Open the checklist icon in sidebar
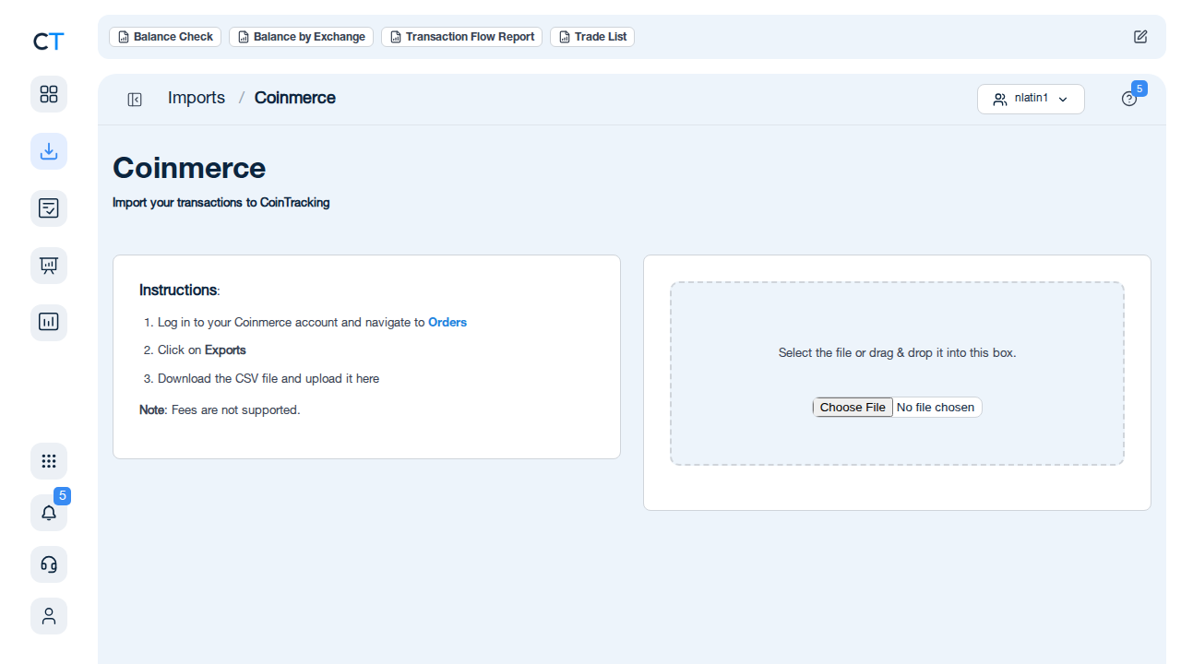The width and height of the screenshot is (1181, 664). [x=49, y=208]
